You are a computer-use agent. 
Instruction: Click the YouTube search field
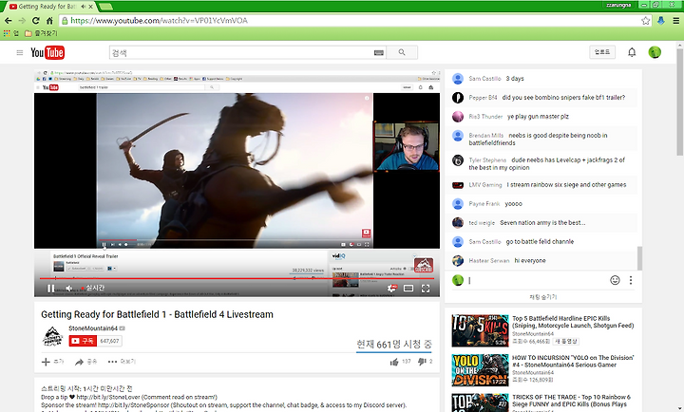tap(241, 53)
